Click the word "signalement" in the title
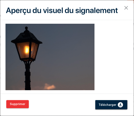The image size is (134, 116). click(97, 11)
